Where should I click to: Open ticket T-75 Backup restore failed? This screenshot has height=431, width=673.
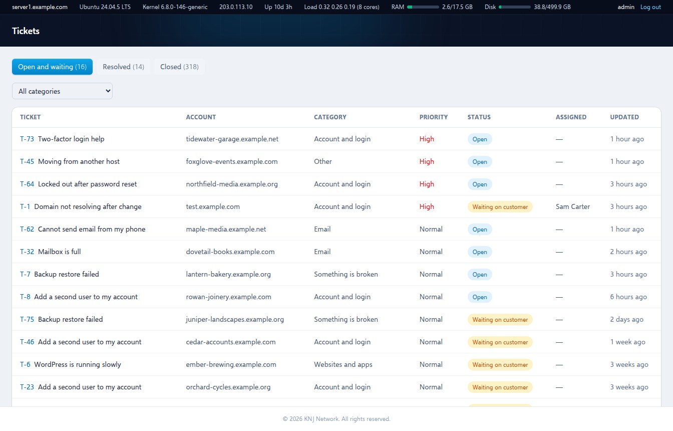click(x=61, y=319)
